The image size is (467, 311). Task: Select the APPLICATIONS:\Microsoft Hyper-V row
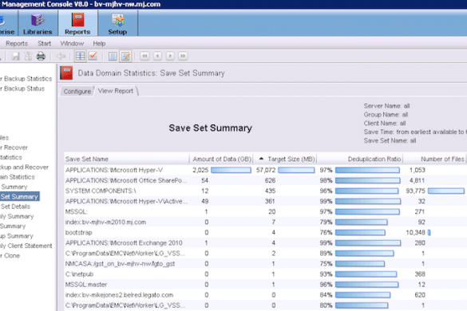(x=265, y=170)
